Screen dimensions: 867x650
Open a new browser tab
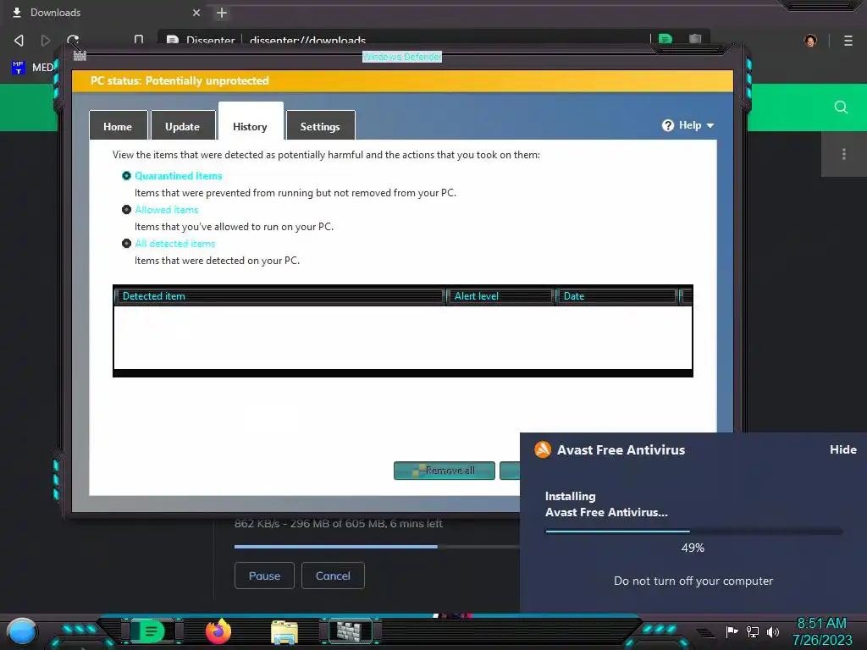pyautogui.click(x=222, y=13)
